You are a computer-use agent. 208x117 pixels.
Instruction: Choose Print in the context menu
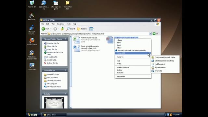coord(133,45)
